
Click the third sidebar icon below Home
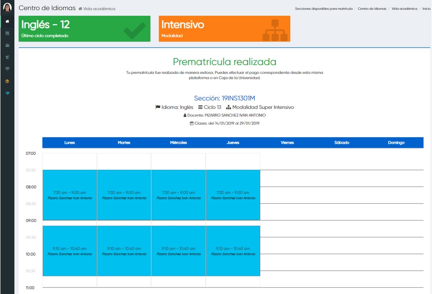point(7,45)
